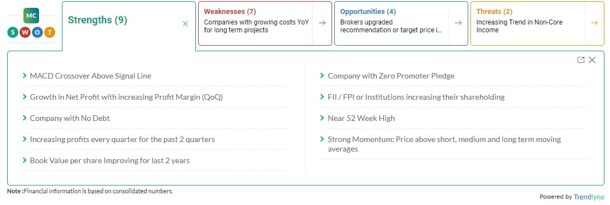
Task: Open SWOT panel in new window icon
Action: 581,60
